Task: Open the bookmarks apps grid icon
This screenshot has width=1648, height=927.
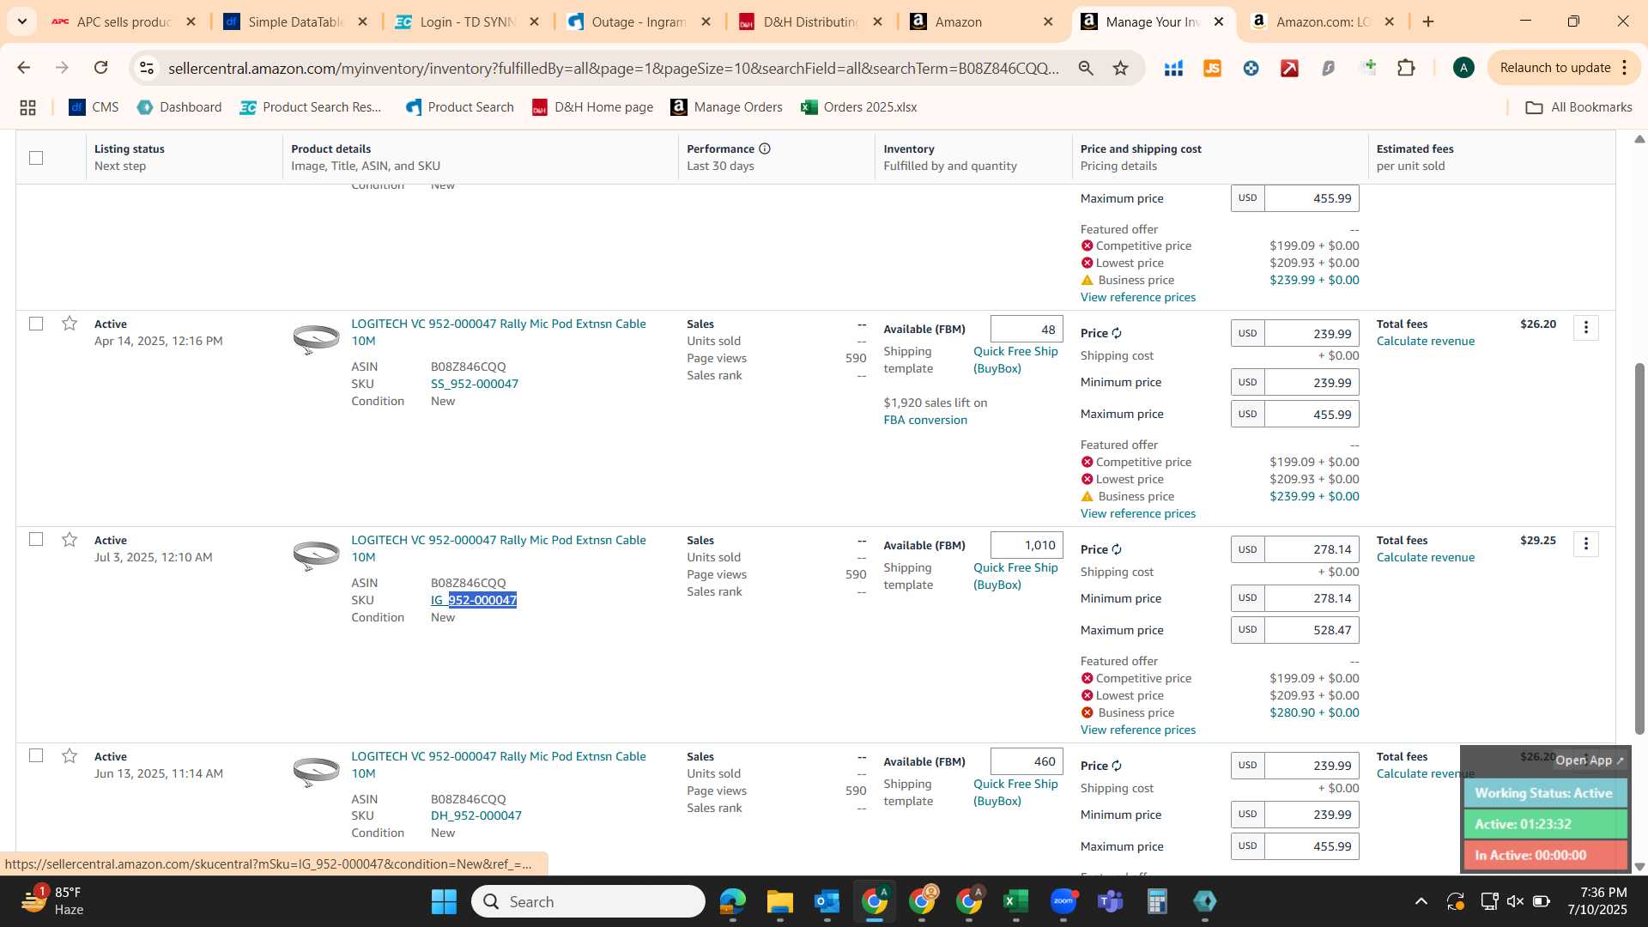Action: tap(27, 107)
